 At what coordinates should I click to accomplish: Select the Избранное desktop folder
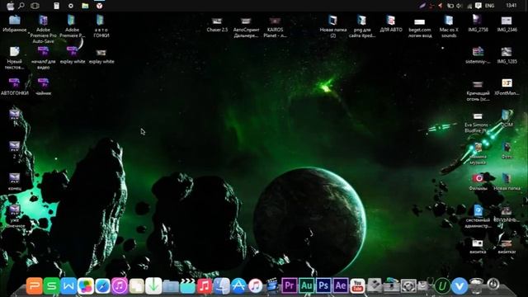click(x=15, y=24)
